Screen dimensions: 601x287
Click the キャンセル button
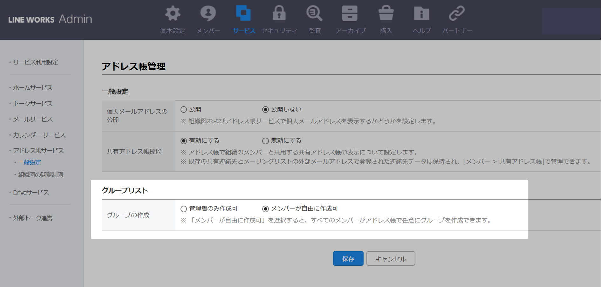click(391, 259)
